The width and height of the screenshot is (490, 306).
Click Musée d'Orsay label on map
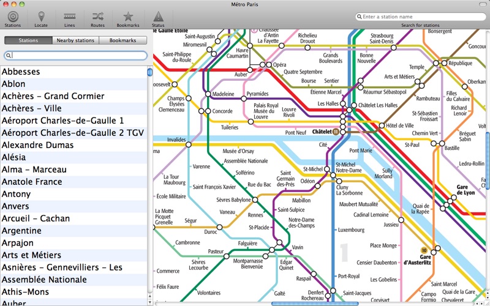[x=238, y=151]
